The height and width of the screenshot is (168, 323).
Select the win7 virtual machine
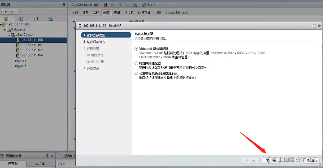pyautogui.click(x=23, y=66)
